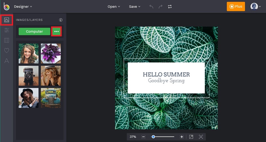Click the BeFunky logo
Image resolution: width=266 pixels, height=142 pixels.
(6, 6)
